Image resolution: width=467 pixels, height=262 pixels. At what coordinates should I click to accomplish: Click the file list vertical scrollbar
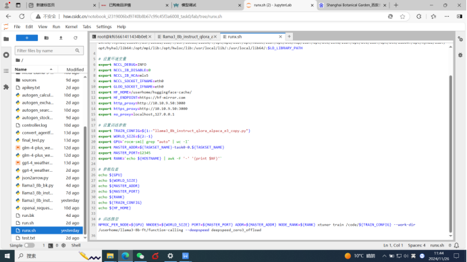85,180
